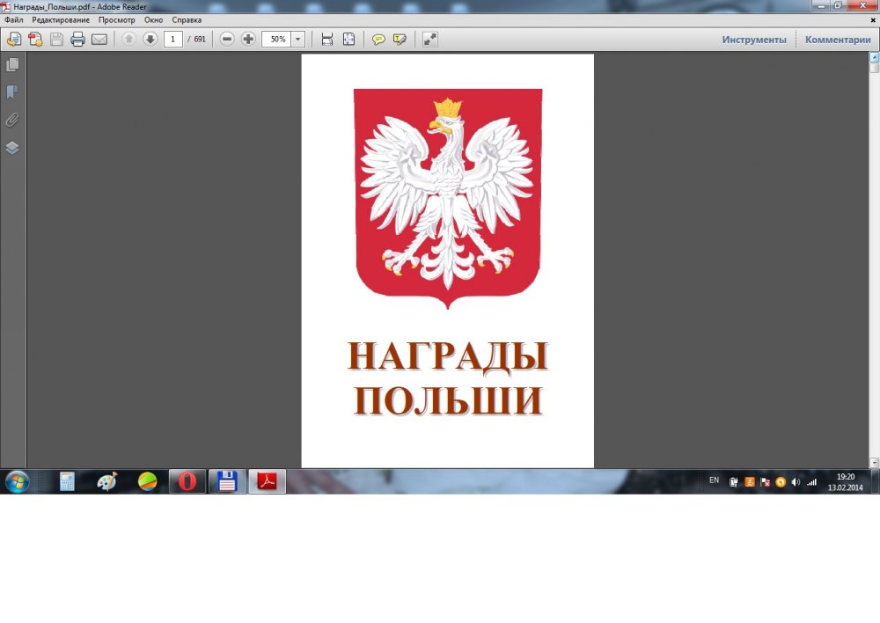Image resolution: width=880 pixels, height=623 pixels.
Task: Open the Справка menu
Action: coord(187,19)
